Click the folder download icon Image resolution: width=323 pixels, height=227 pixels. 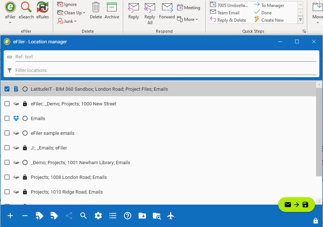point(142,216)
